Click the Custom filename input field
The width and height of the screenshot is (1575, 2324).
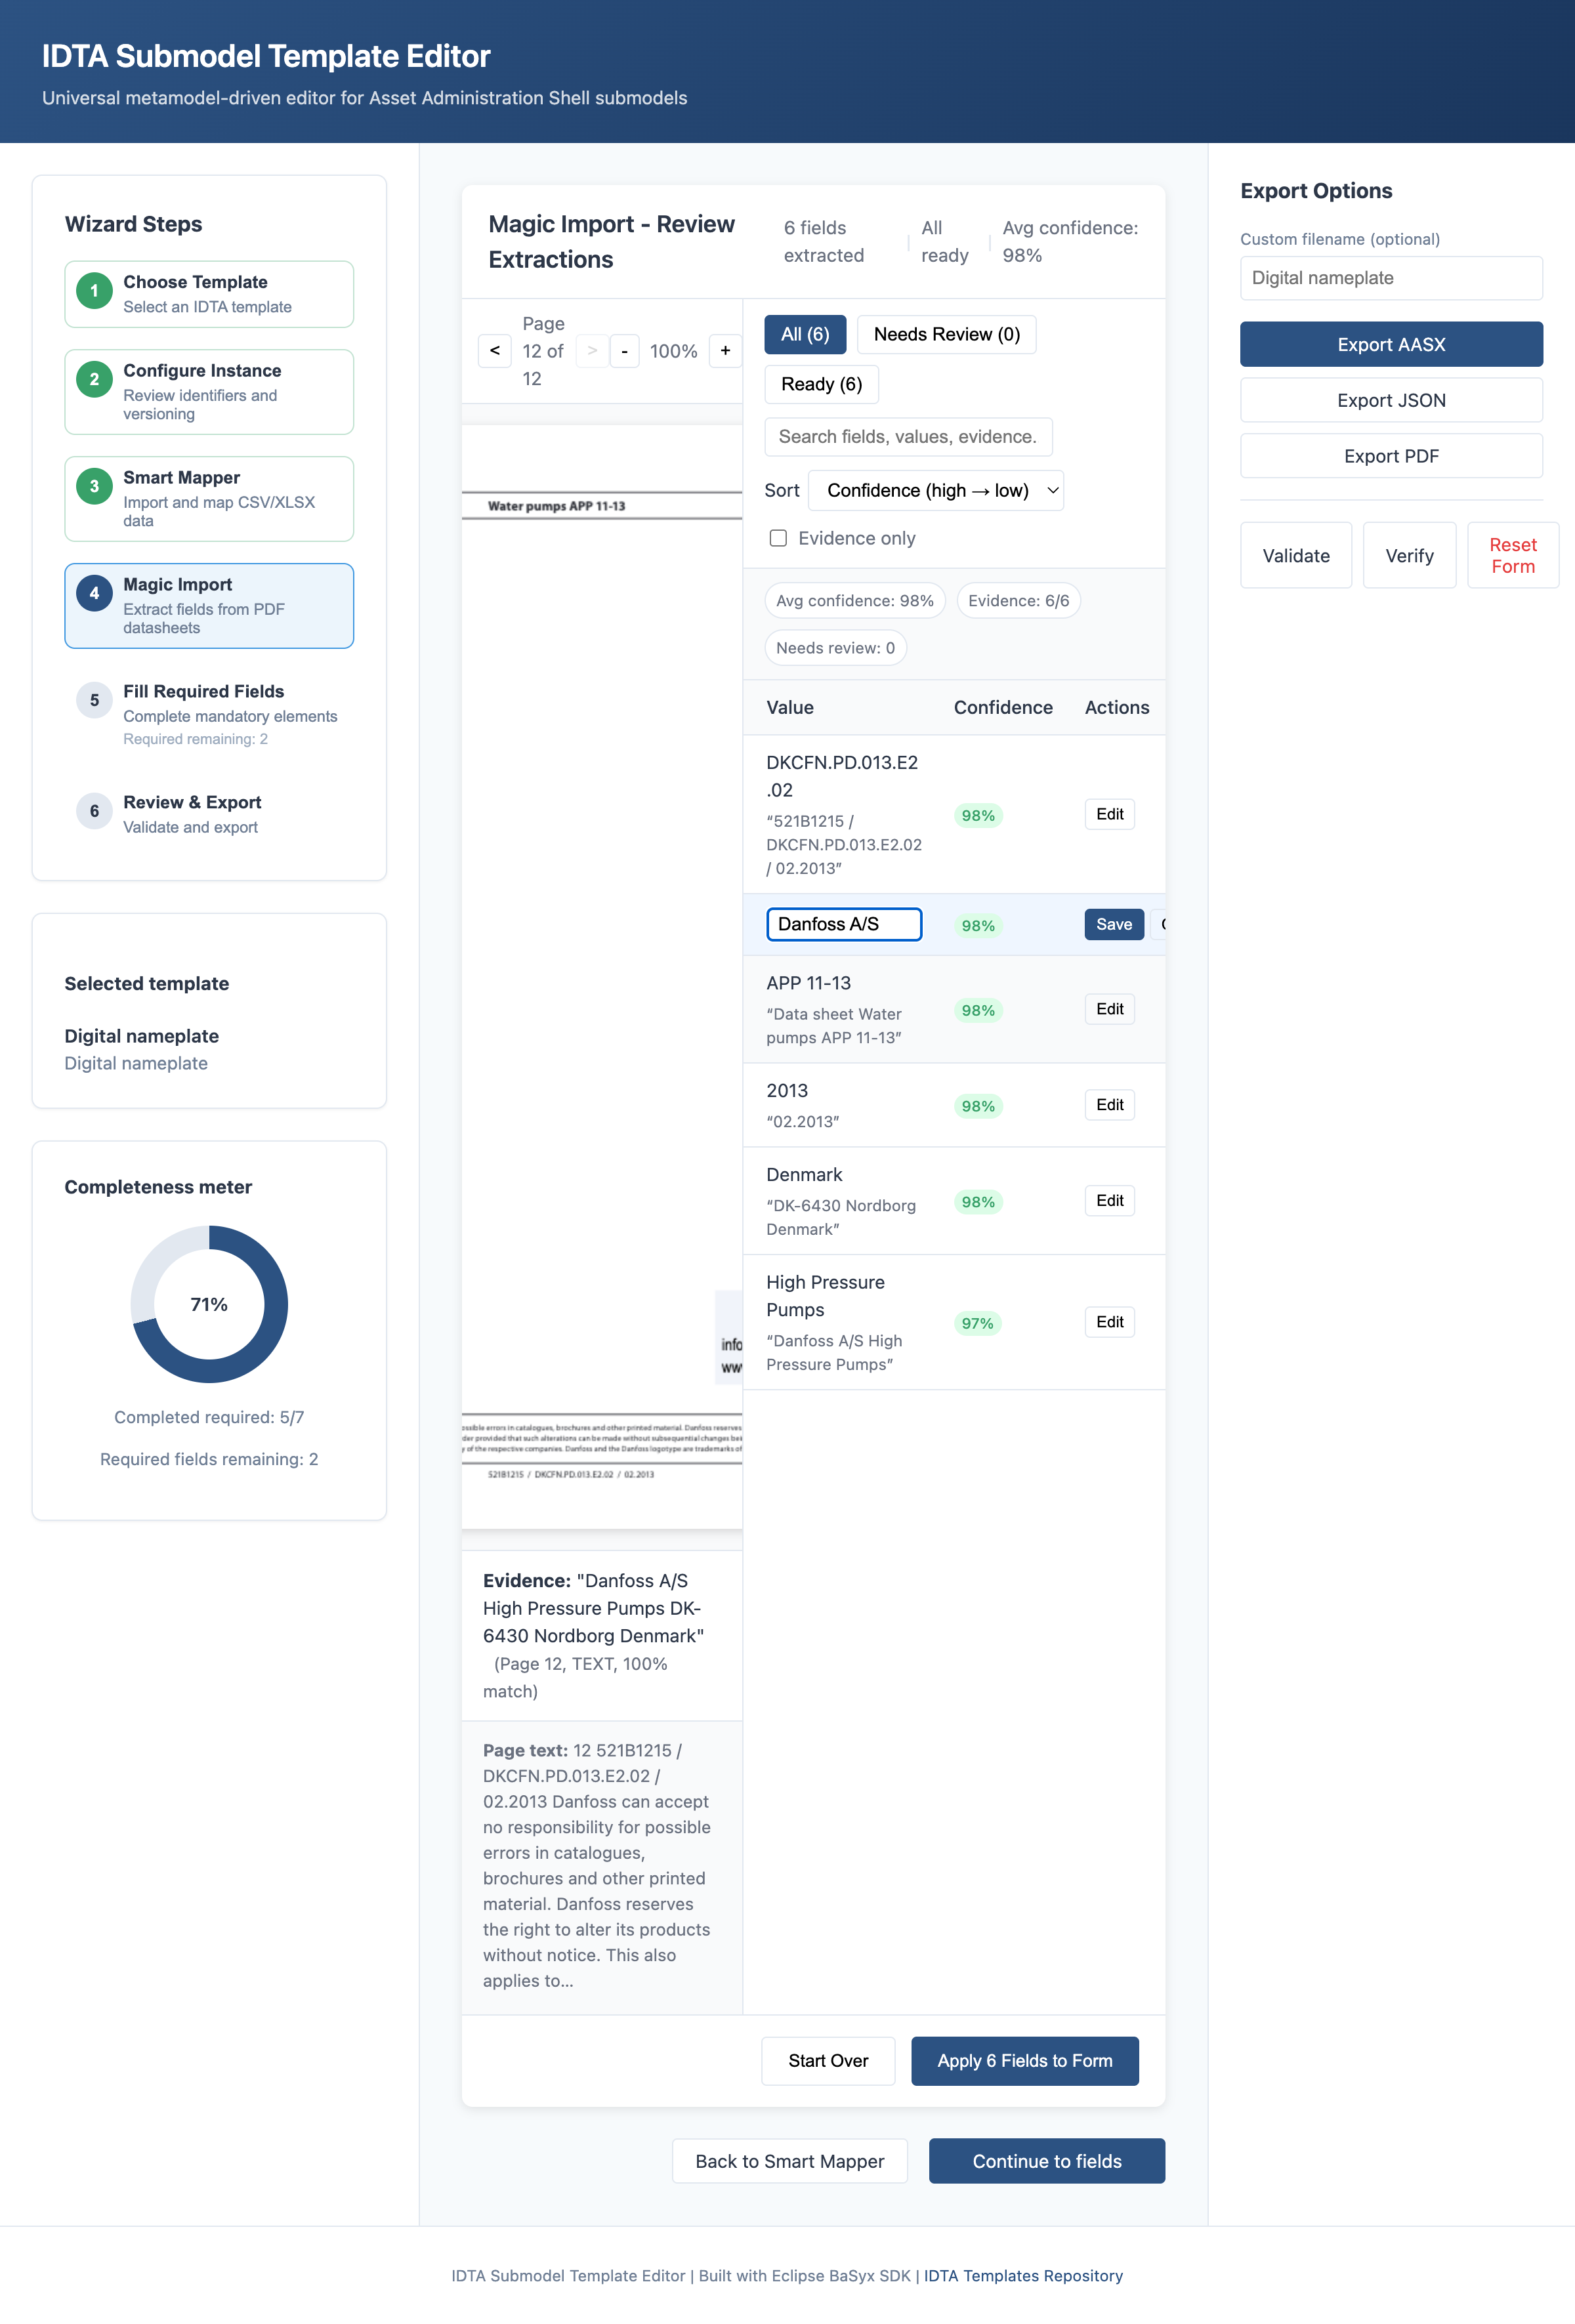(x=1390, y=278)
